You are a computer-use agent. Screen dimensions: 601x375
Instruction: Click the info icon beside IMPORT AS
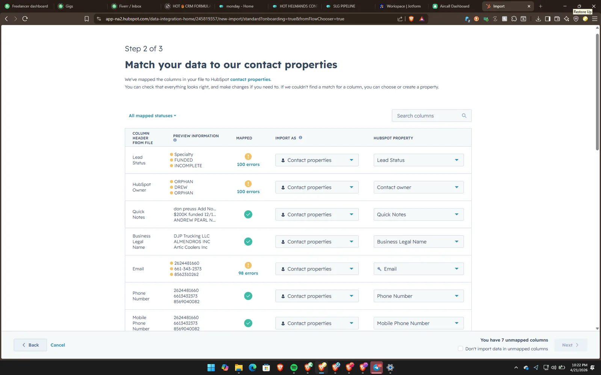coord(300,138)
